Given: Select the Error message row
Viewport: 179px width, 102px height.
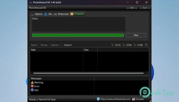Looking at the screenshot, I should [x=35, y=86].
